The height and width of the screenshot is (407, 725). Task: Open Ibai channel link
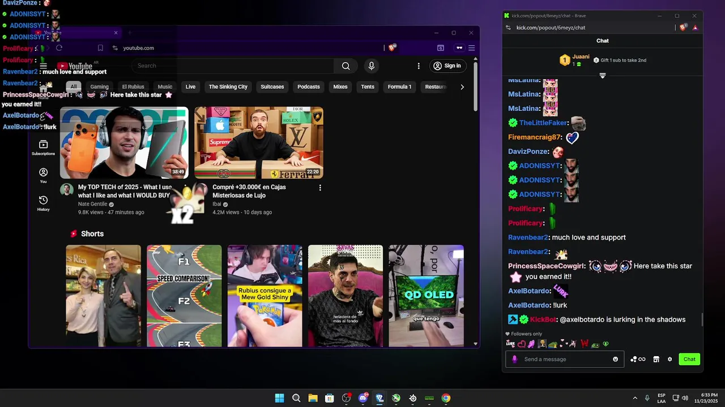[217, 204]
